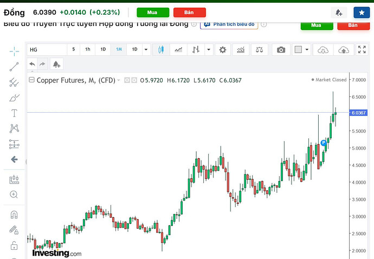The width and height of the screenshot is (374, 259).
Task: Click the 6.0367 current price label
Action: click(x=358, y=113)
